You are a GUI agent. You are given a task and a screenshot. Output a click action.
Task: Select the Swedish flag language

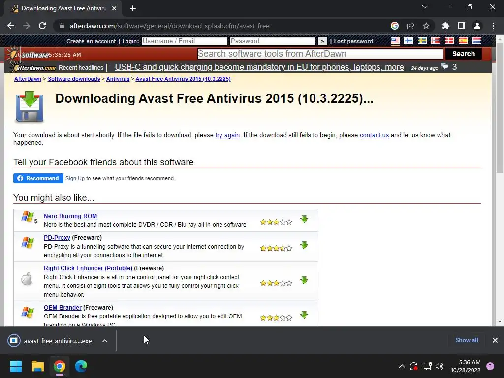(422, 41)
